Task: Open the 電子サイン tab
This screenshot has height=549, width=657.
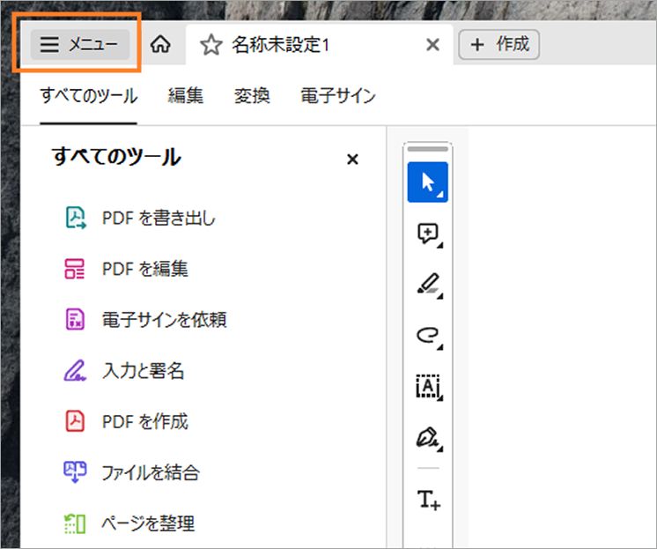Action: click(338, 96)
